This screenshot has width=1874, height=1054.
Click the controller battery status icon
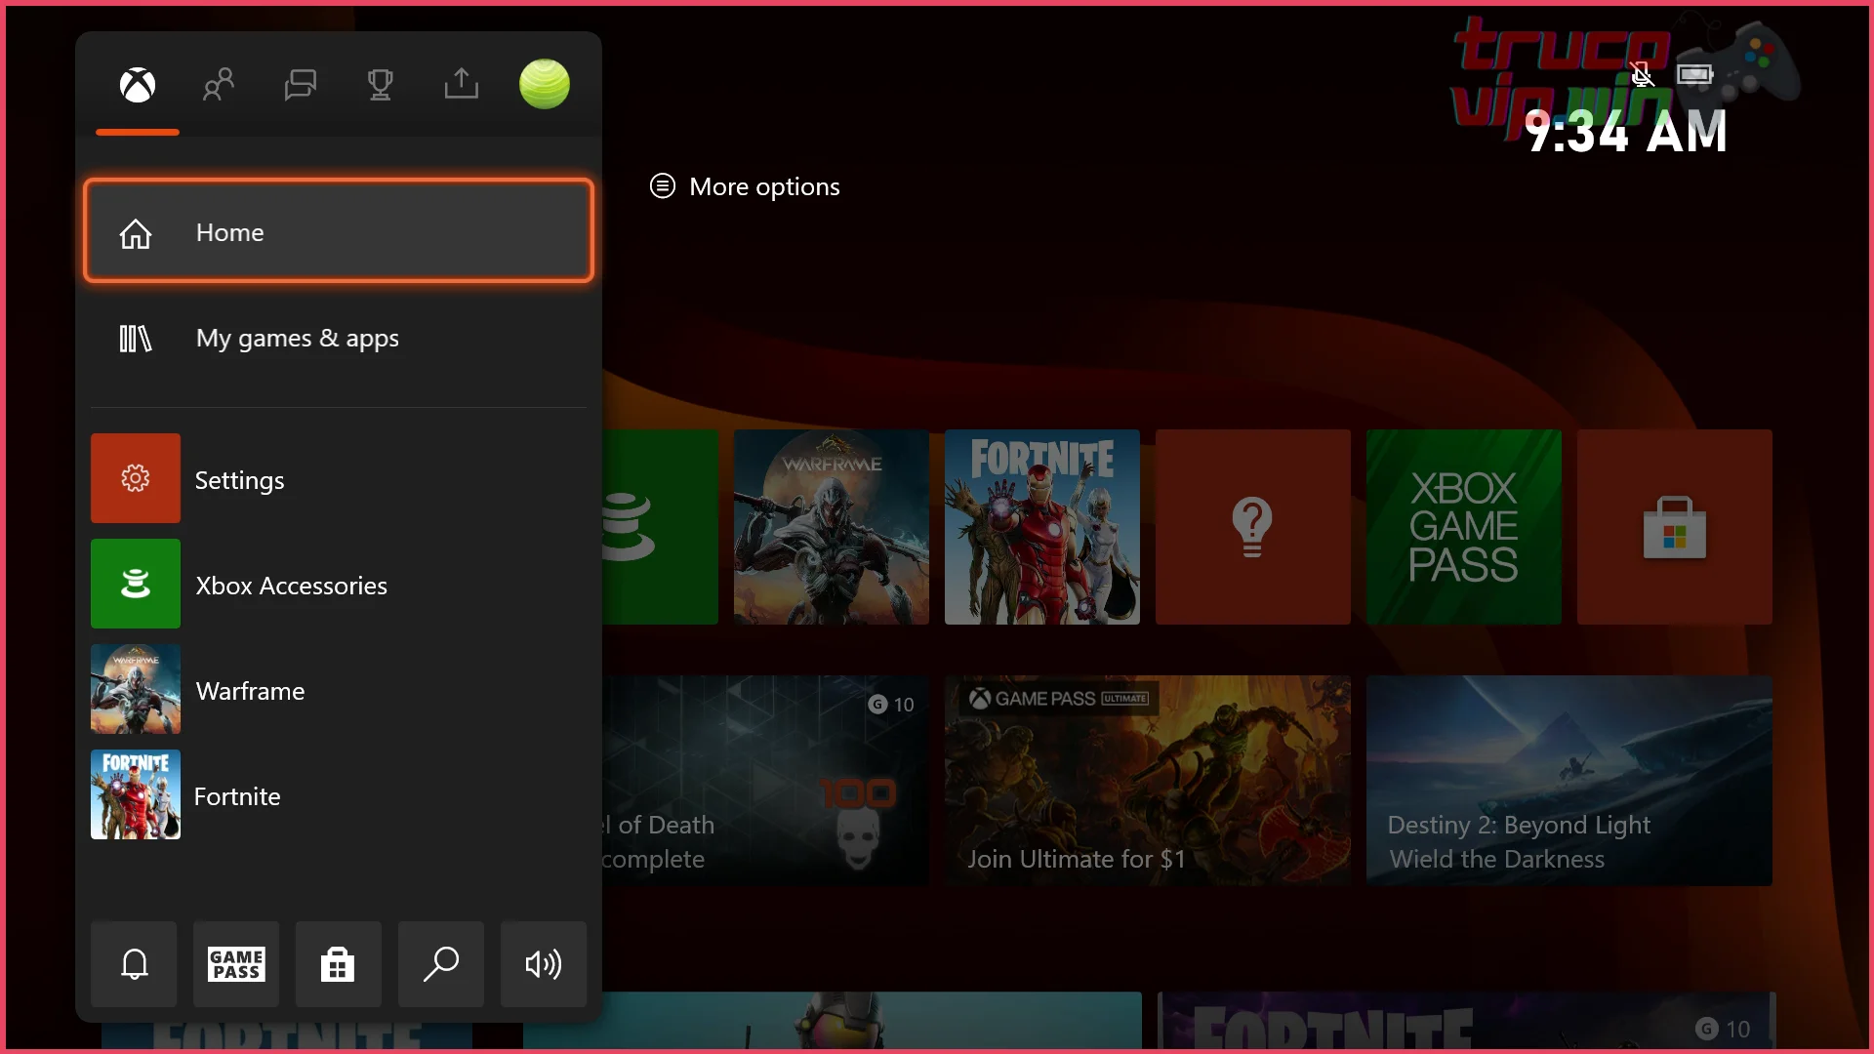coord(1695,74)
